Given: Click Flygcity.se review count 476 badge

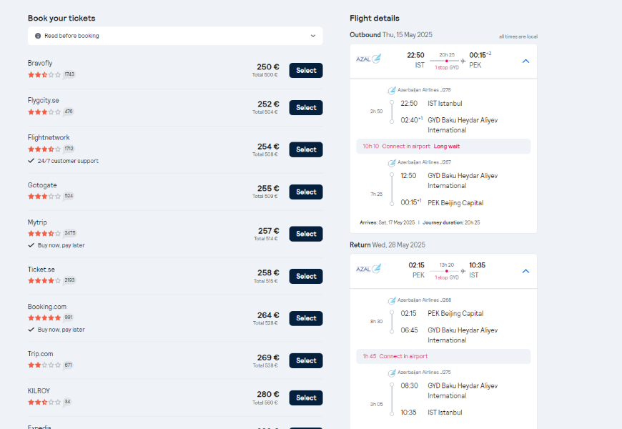Looking at the screenshot, I should [x=69, y=112].
